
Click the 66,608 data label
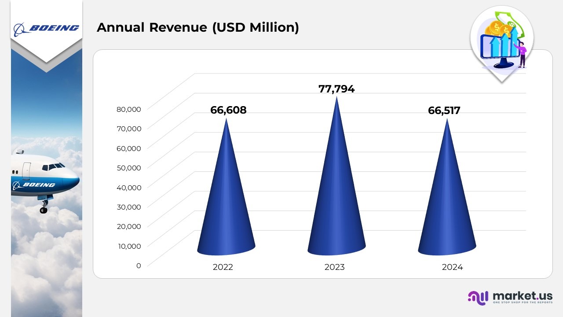(x=228, y=110)
